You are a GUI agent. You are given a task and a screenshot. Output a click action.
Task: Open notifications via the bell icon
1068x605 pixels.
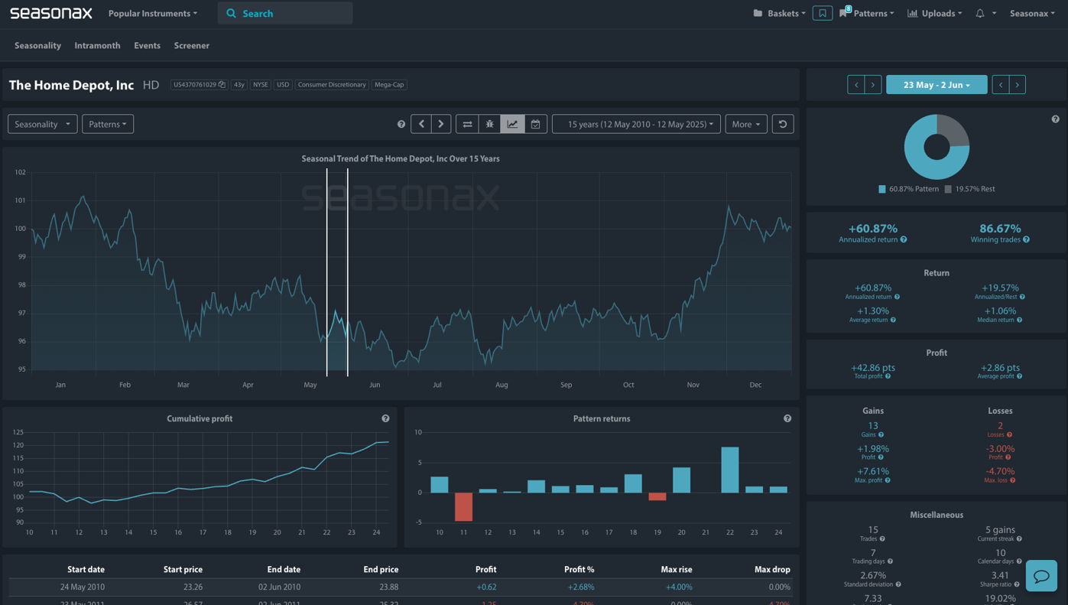979,13
